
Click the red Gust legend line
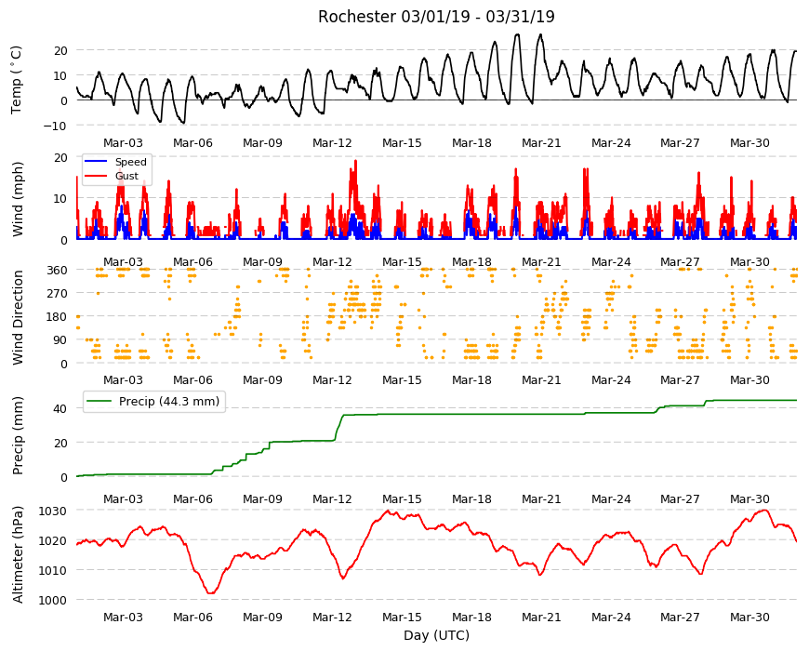[x=96, y=176]
